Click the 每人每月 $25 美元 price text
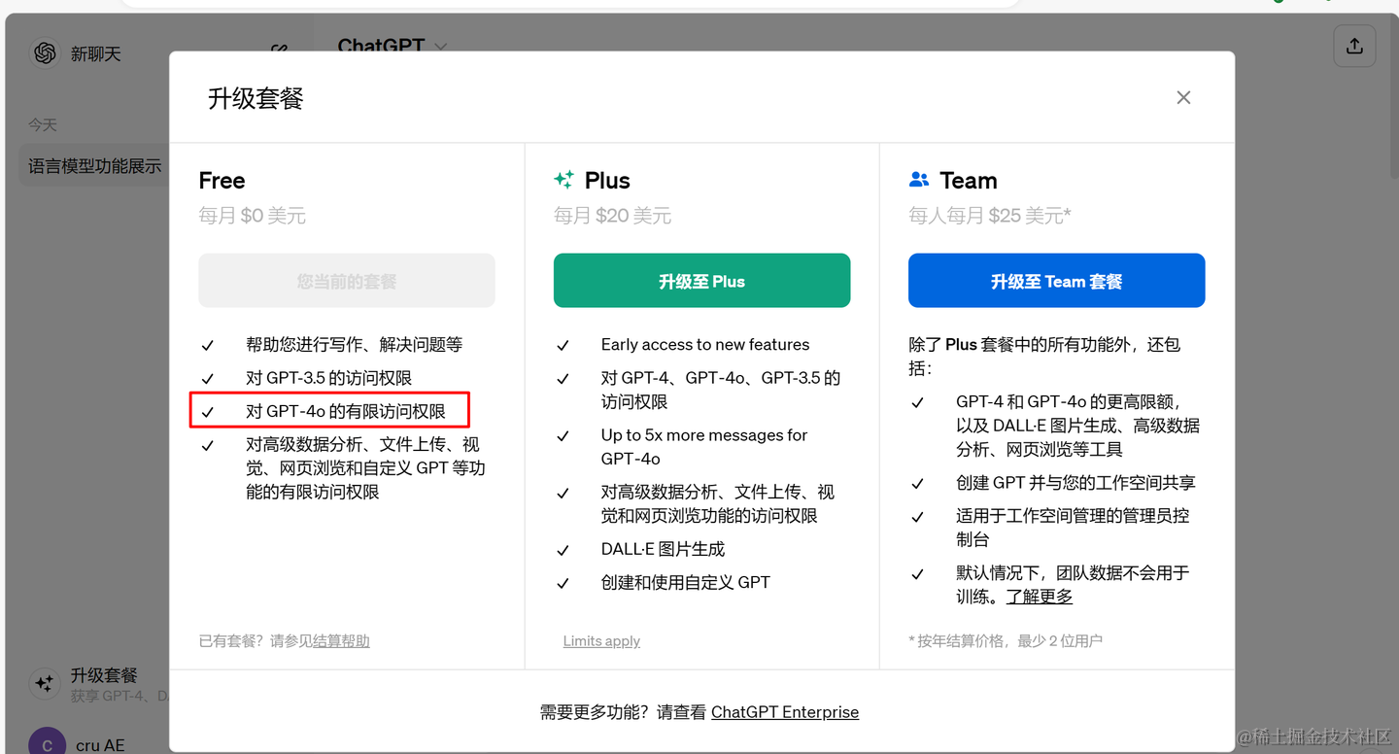The image size is (1399, 754). coord(990,216)
